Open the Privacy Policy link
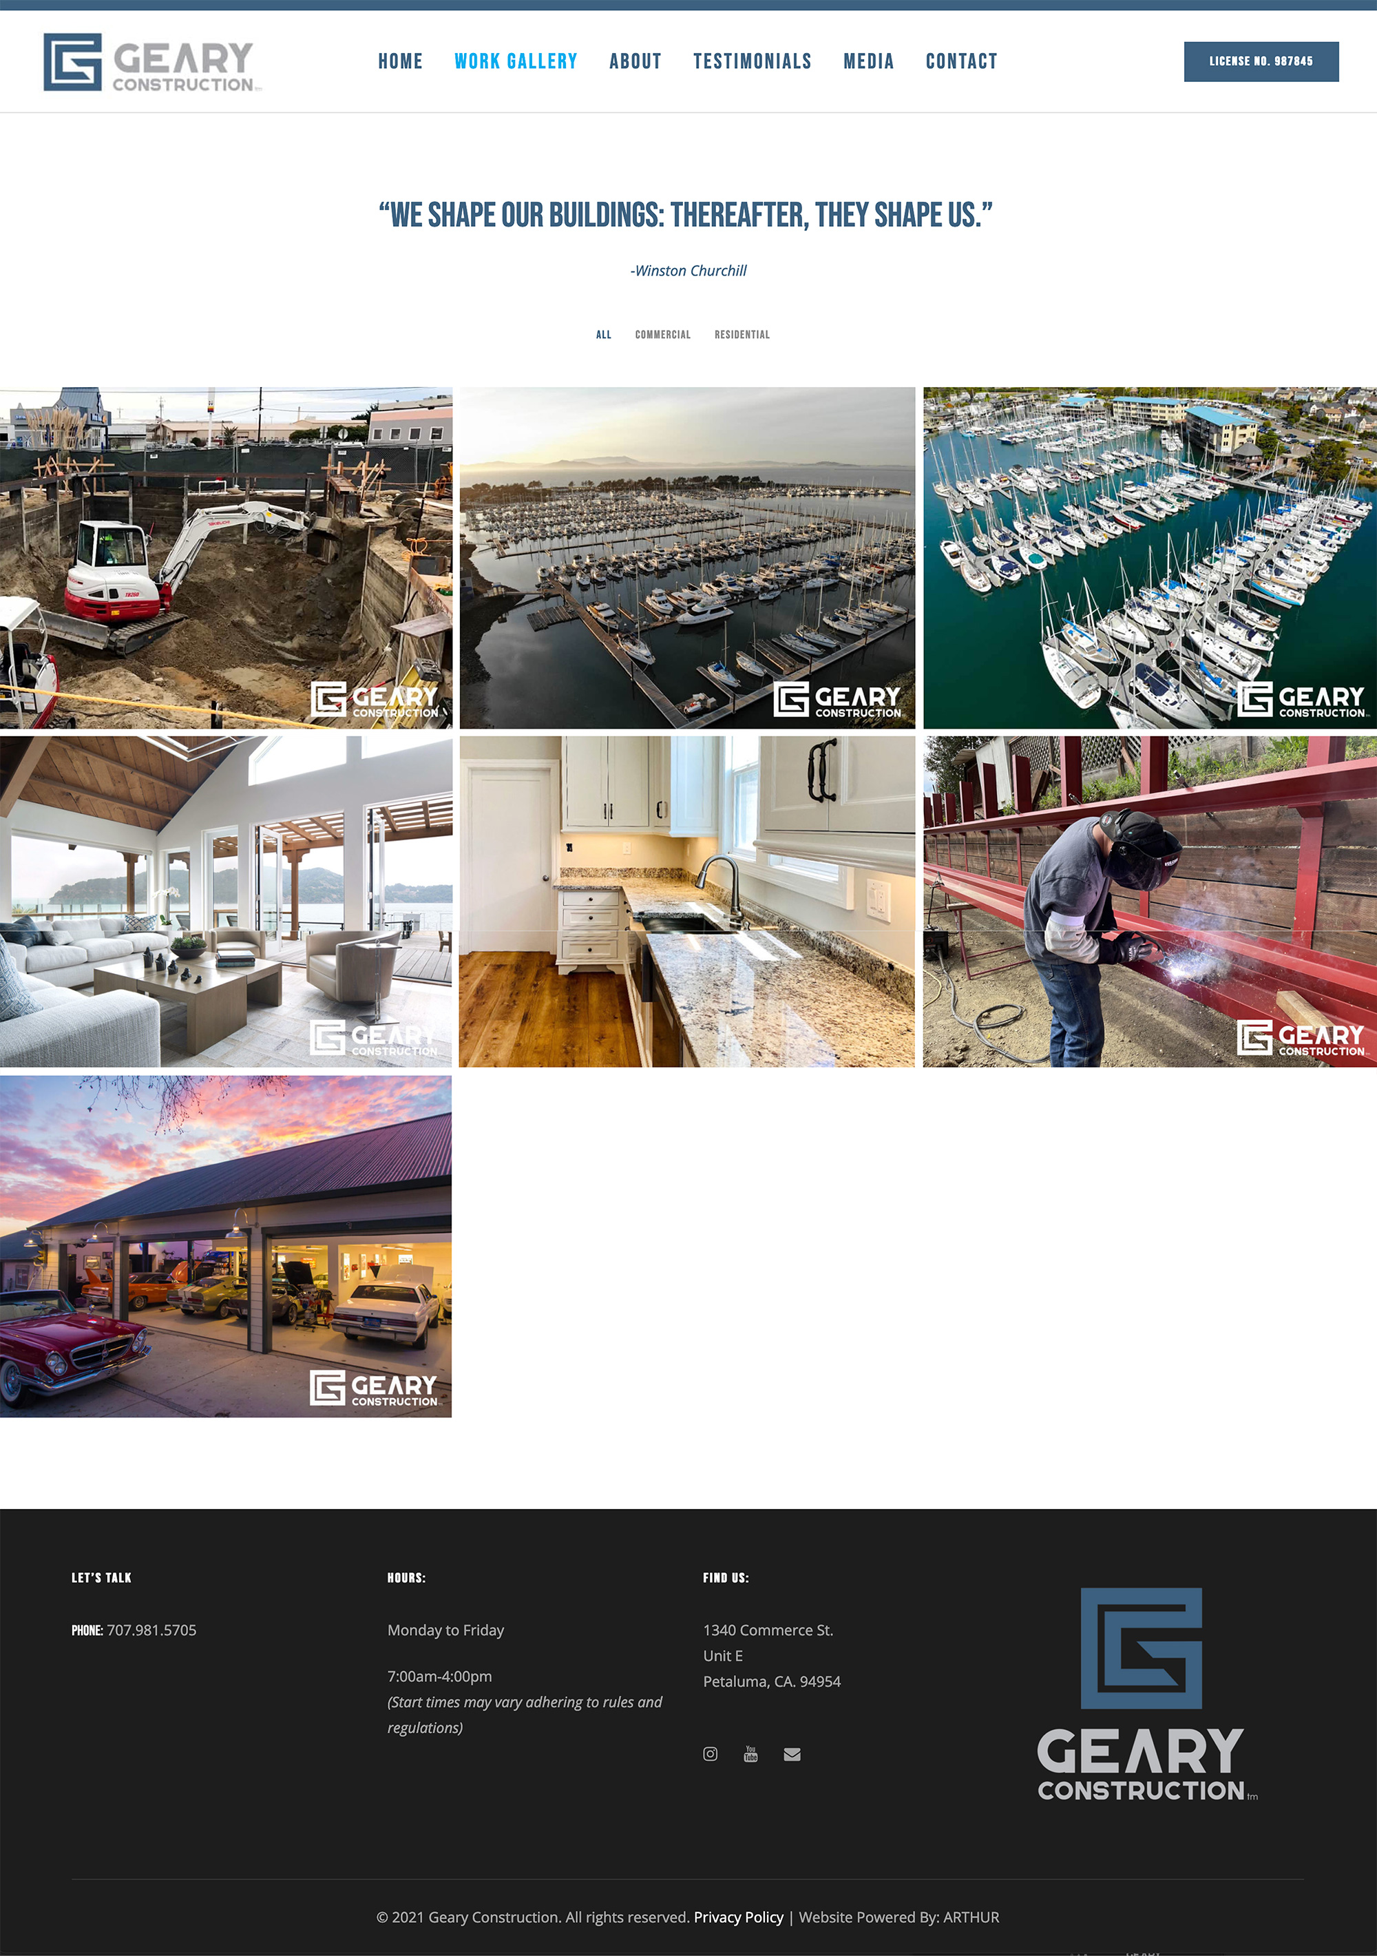Image resolution: width=1377 pixels, height=1956 pixels. click(x=738, y=1917)
